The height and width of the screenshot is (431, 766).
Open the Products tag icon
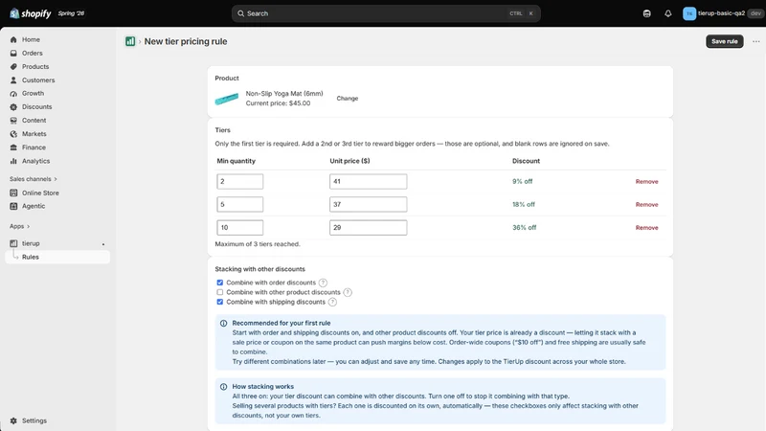[x=13, y=66]
